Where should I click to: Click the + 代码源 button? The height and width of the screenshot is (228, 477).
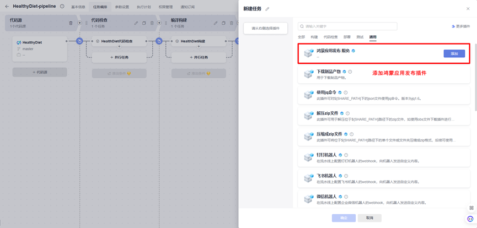tap(40, 72)
